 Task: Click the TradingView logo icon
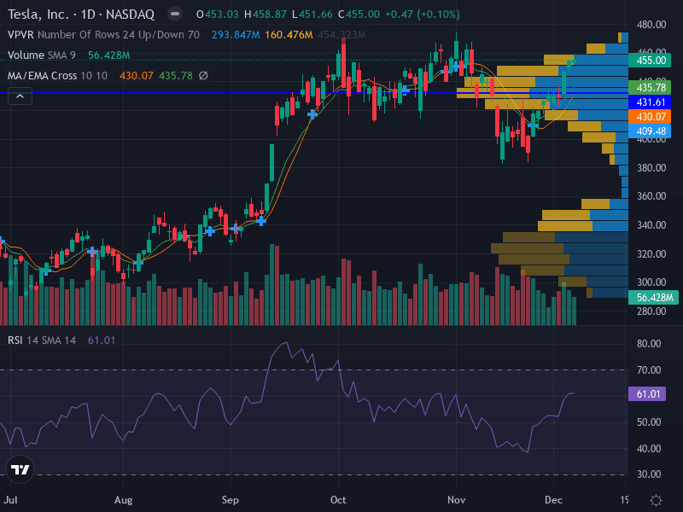(x=20, y=469)
